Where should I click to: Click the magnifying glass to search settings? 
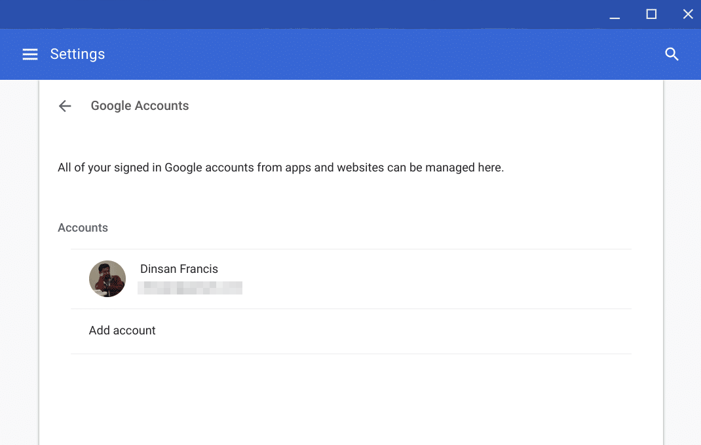(x=672, y=54)
